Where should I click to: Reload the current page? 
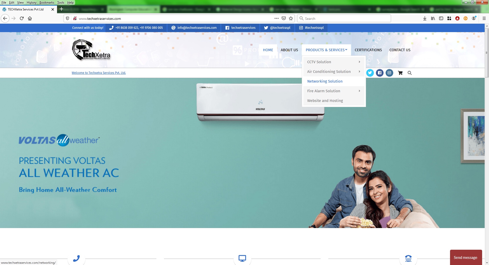(22, 18)
